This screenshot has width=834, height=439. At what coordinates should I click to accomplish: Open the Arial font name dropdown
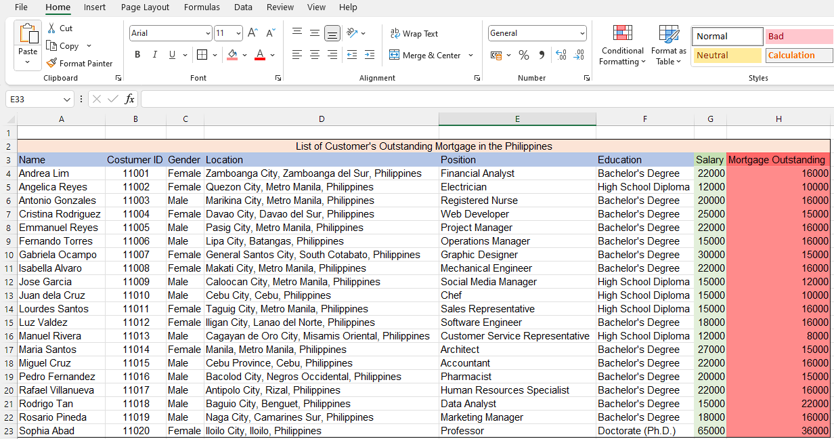[208, 33]
